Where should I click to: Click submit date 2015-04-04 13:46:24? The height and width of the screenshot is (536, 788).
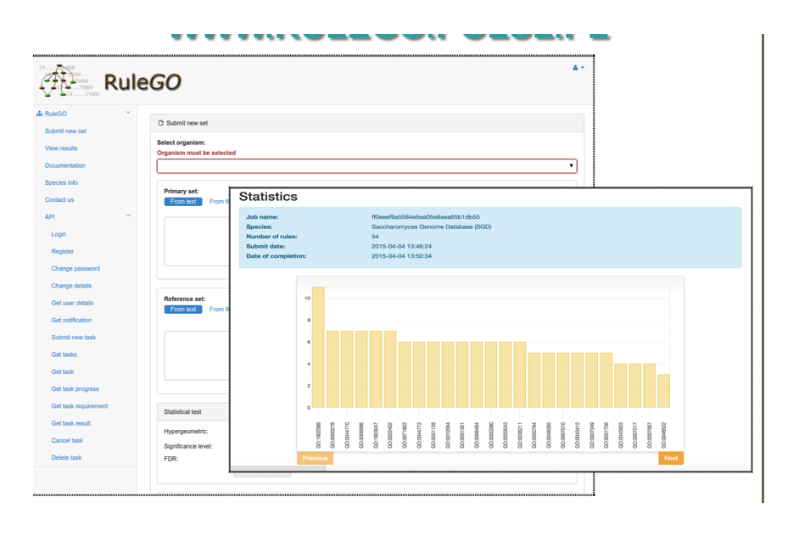pos(401,247)
